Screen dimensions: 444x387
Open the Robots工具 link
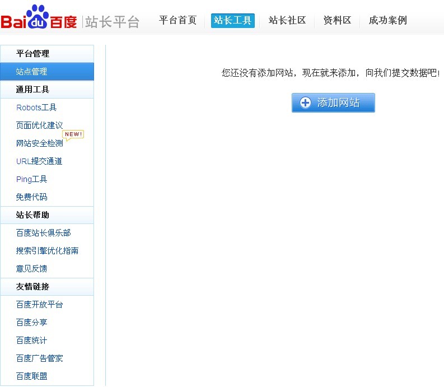click(x=36, y=108)
